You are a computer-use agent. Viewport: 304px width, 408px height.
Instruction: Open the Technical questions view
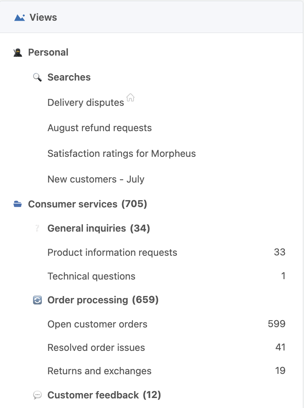166,276
